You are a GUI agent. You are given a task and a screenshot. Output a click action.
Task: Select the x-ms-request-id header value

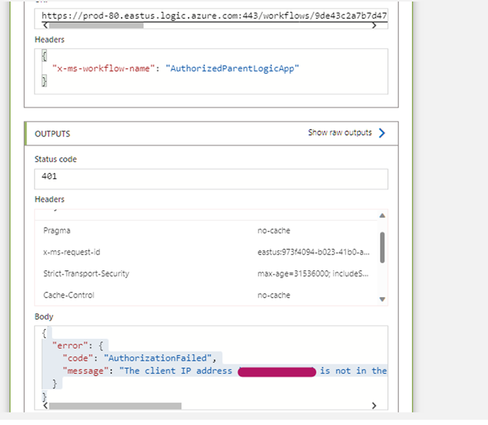pyautogui.click(x=314, y=251)
